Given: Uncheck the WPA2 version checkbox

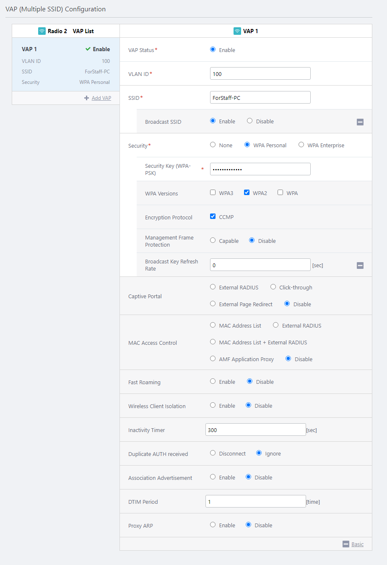Looking at the screenshot, I should point(247,193).
